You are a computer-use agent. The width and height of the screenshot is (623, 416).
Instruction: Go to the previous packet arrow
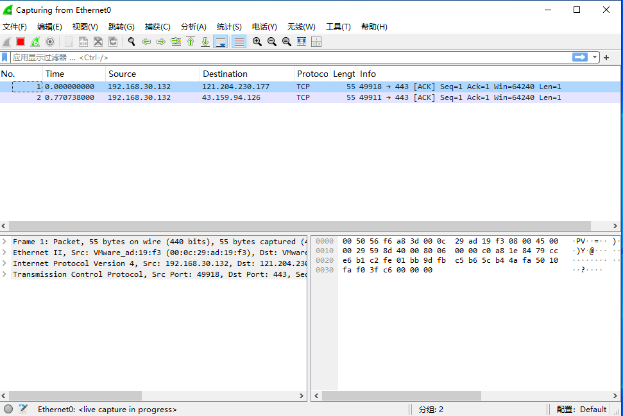tap(146, 42)
